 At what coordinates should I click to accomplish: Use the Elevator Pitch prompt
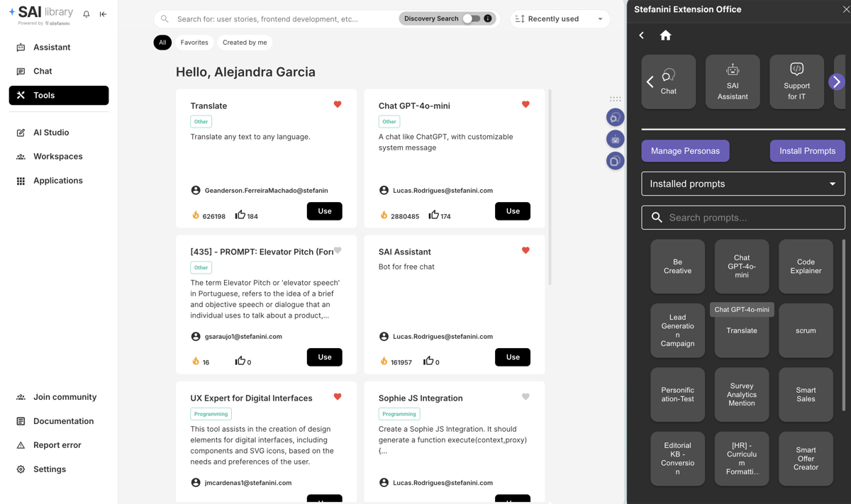tap(325, 357)
